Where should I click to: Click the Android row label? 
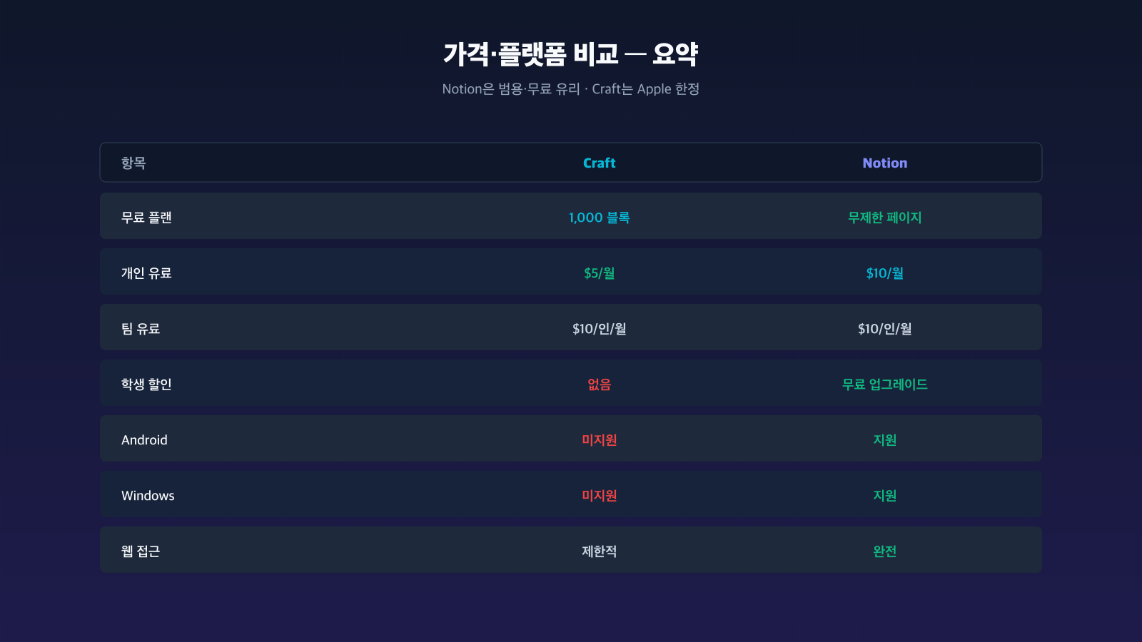pyautogui.click(x=144, y=440)
